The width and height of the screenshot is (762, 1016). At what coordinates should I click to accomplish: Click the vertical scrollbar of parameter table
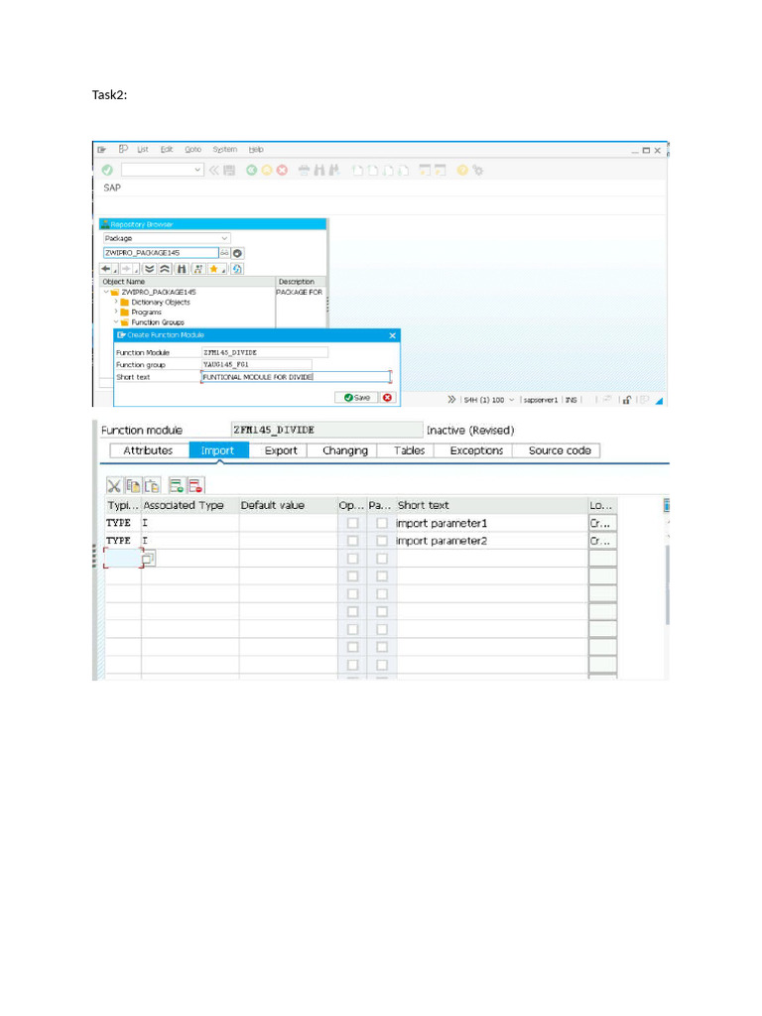pyautogui.click(x=667, y=584)
